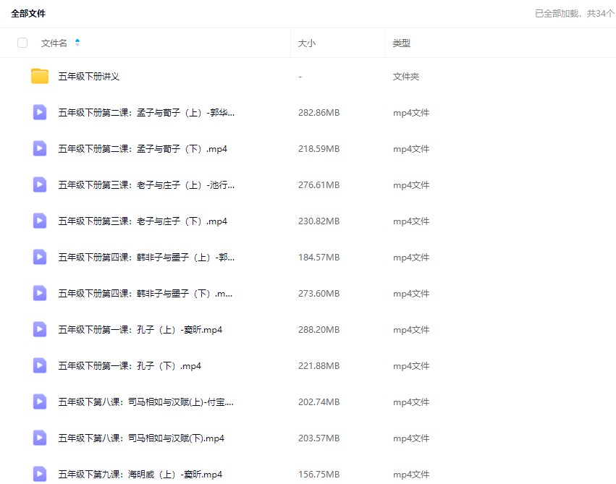Viewport: 616px width, 484px height.
Task: Click video icon for 海明威（上）-窦昕.mp4
Action: coord(40,474)
